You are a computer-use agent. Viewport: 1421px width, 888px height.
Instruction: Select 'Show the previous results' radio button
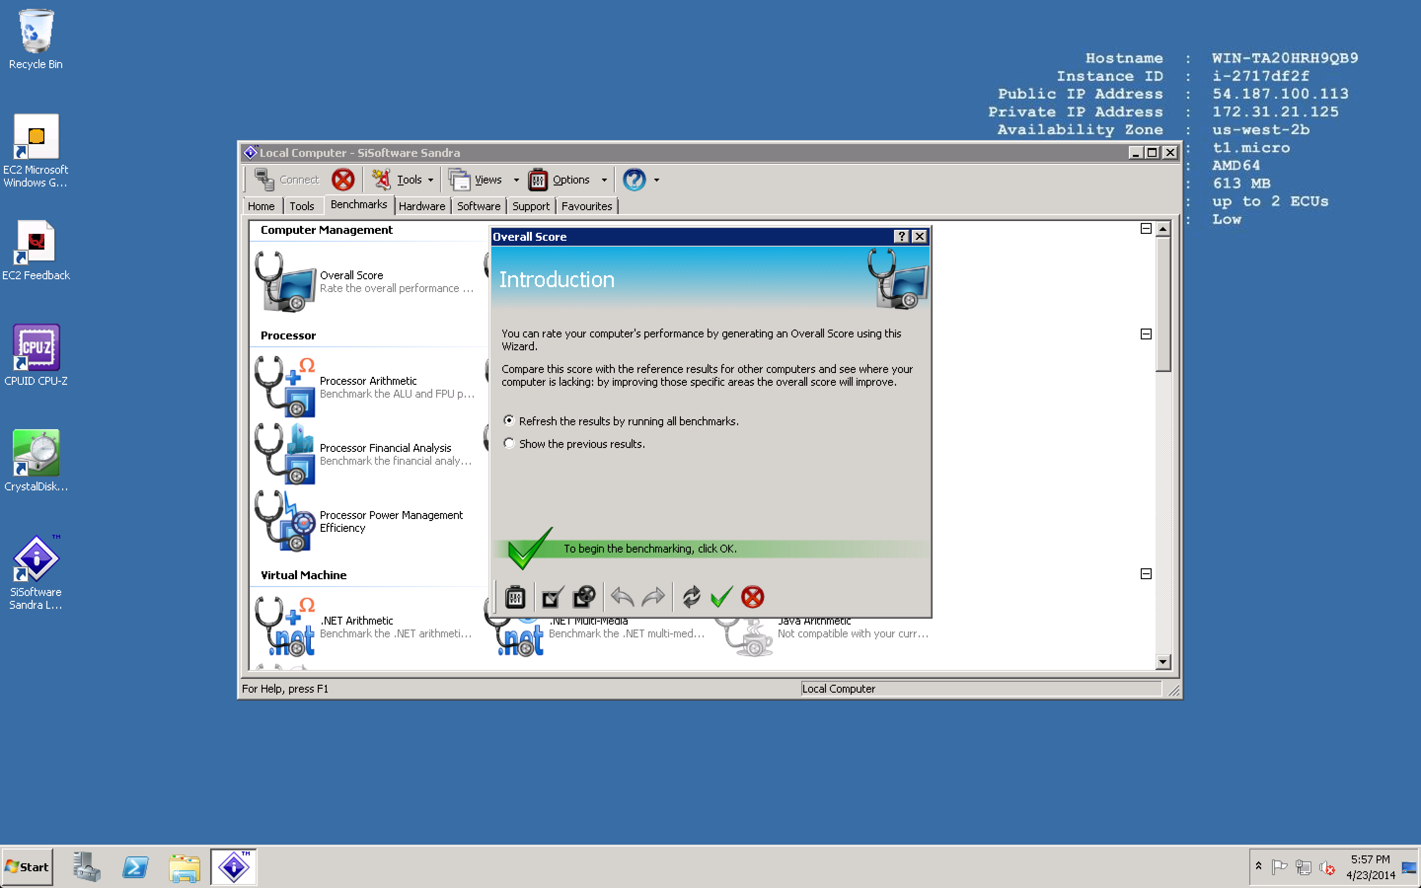click(x=509, y=444)
